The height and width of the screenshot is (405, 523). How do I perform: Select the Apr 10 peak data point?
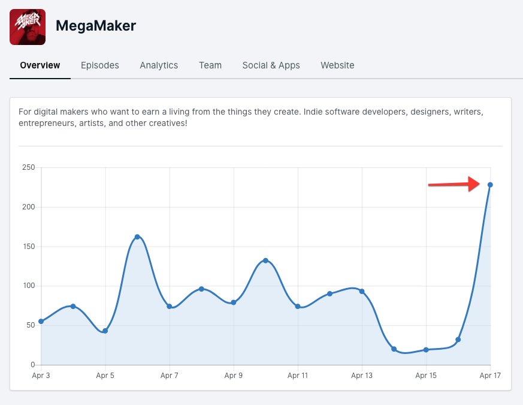[265, 260]
